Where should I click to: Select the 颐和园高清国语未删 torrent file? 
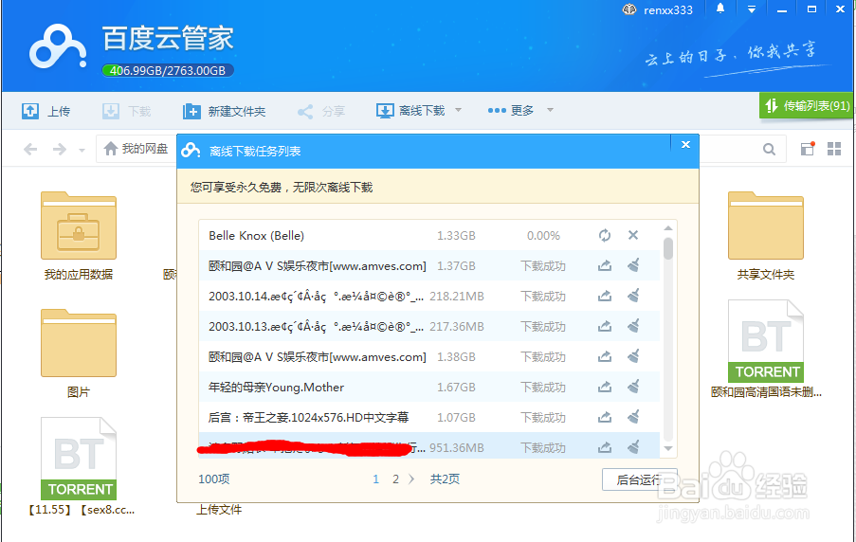pyautogui.click(x=766, y=349)
